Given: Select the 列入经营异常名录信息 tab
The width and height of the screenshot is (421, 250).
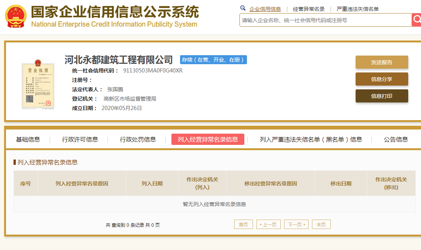Looking at the screenshot, I should (208, 140).
